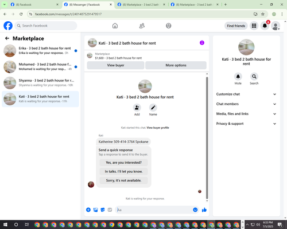Viewport: 287px width, 229px height.
Task: Click the Find friends button
Action: 236,26
